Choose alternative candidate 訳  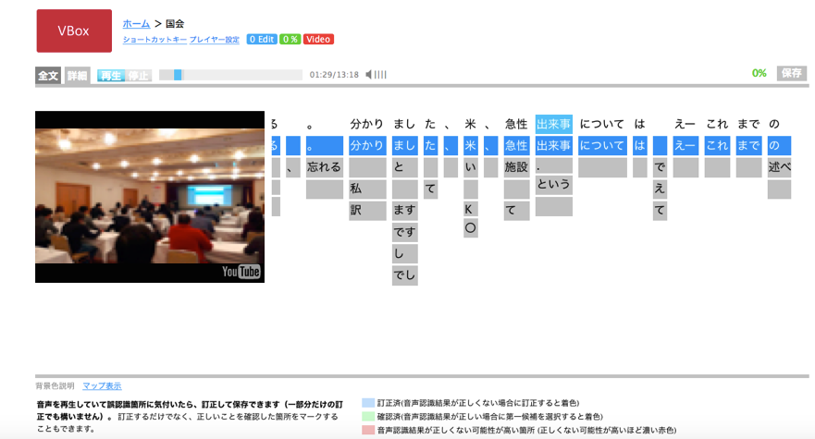[x=367, y=211]
